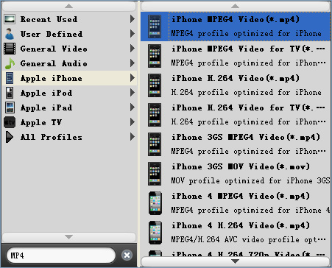
Task: Select iPhone 4 H.264 Video (*.mp4) profile
Action: click(236, 233)
